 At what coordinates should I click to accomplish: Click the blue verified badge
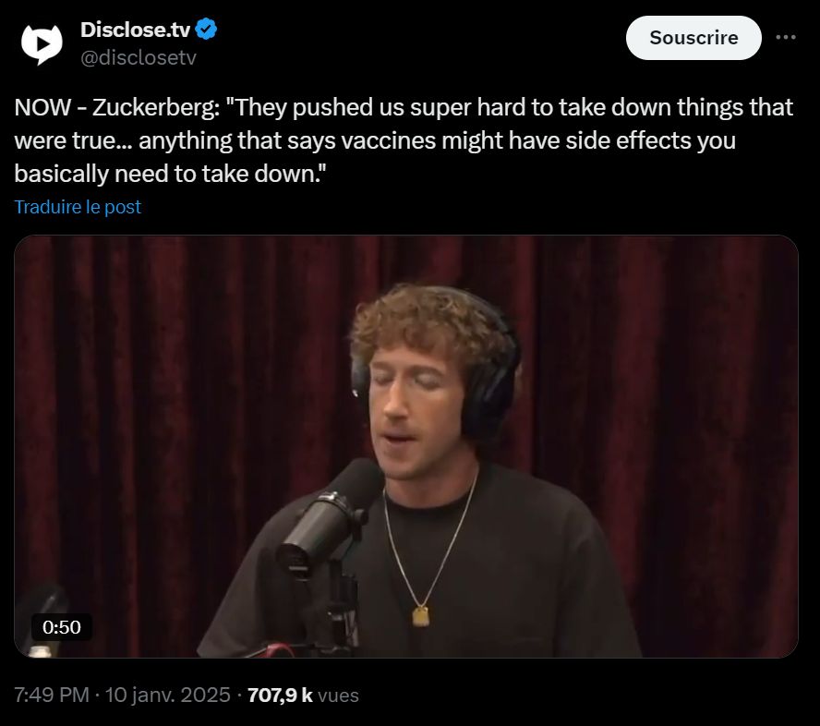[206, 30]
